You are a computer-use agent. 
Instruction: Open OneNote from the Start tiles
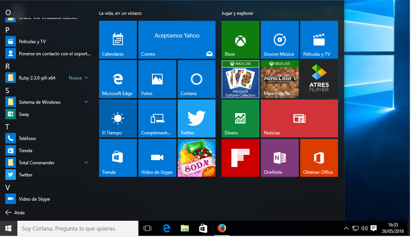pyautogui.click(x=279, y=158)
